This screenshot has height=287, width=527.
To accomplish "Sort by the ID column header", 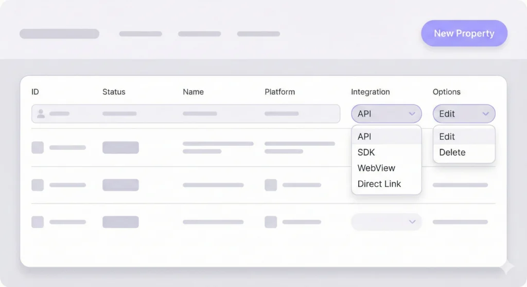I will pyautogui.click(x=35, y=92).
